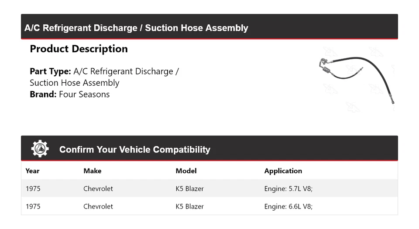Screen dimensions: 419x229
Task: Click the Four Seasons brand name
Action: [x=84, y=94]
